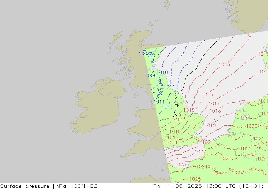Select the 1017 label directly above 1018 on England
This screenshot has height=196, width=268.
pos(173,137)
